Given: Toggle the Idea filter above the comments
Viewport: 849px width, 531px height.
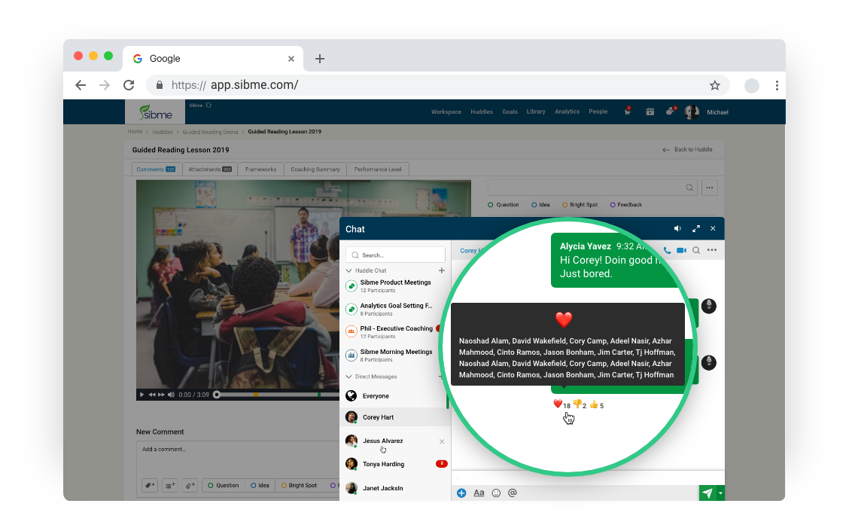Looking at the screenshot, I should (x=540, y=205).
